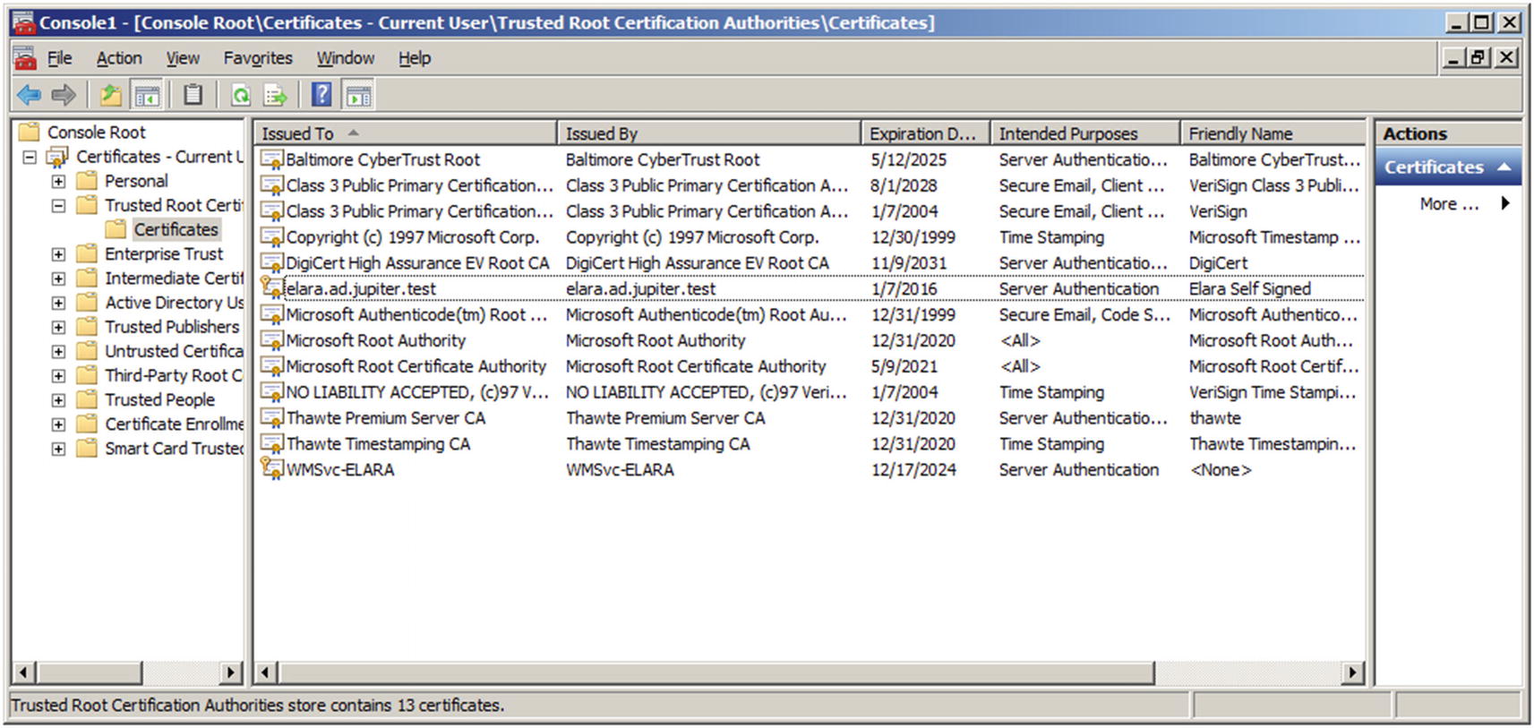Click the green Refresh toolbar icon
The height and width of the screenshot is (728, 1534).
pos(241,95)
